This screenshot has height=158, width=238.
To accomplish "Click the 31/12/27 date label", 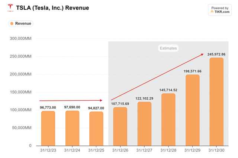I will [144, 150].
